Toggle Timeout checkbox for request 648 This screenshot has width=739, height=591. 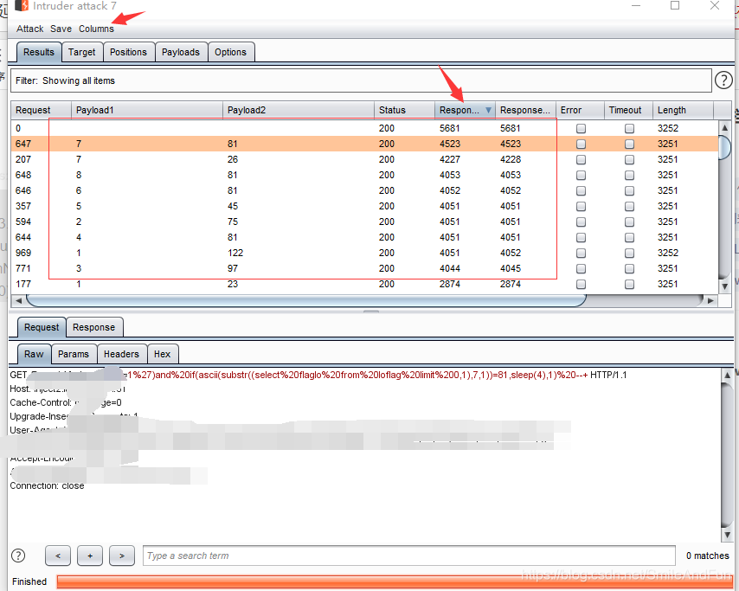[x=629, y=175]
